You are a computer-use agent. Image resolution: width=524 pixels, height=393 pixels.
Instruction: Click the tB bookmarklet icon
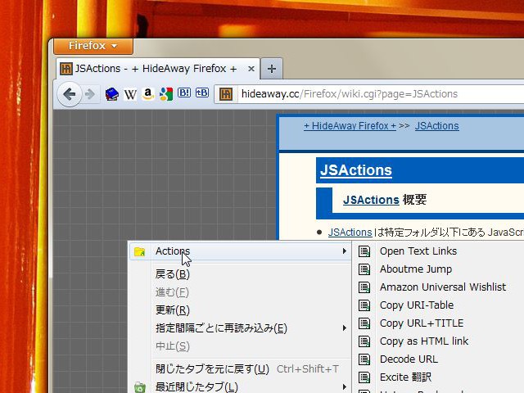(202, 93)
